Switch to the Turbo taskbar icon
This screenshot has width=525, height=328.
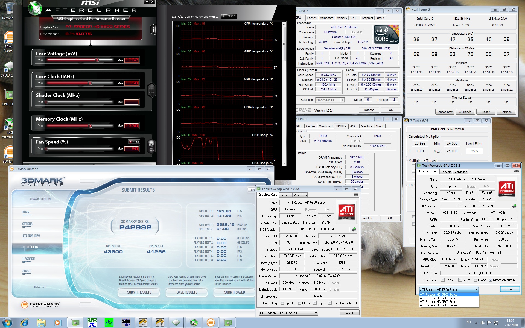click(x=143, y=323)
